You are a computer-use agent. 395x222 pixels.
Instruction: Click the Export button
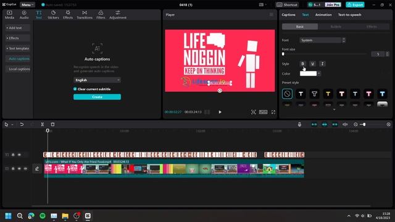pos(355,5)
